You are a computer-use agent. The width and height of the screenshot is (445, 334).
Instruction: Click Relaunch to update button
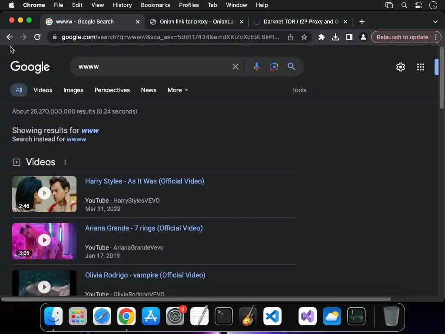[x=402, y=37]
